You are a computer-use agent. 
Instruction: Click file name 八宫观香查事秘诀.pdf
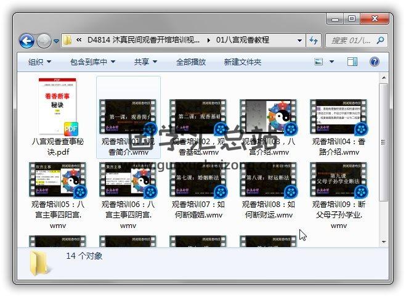(58, 147)
